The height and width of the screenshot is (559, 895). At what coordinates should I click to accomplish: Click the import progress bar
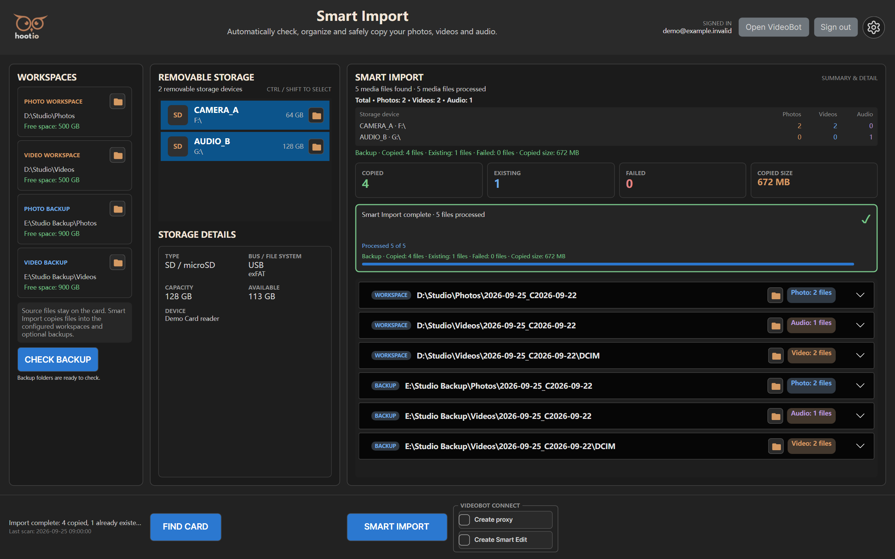608,264
